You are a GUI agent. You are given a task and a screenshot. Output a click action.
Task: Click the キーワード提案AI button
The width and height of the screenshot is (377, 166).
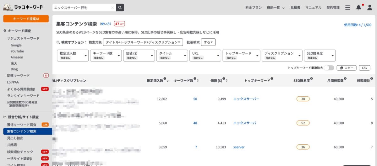tap(26, 19)
